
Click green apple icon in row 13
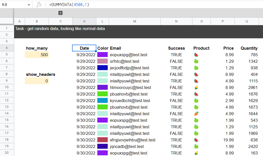coord(196,107)
